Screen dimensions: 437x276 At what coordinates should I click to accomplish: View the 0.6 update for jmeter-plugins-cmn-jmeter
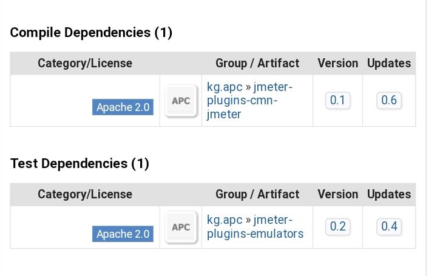coord(389,100)
